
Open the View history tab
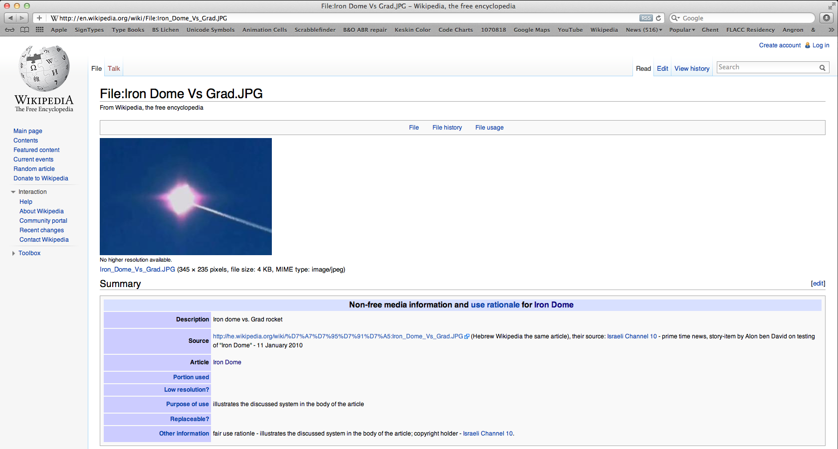pyautogui.click(x=692, y=69)
